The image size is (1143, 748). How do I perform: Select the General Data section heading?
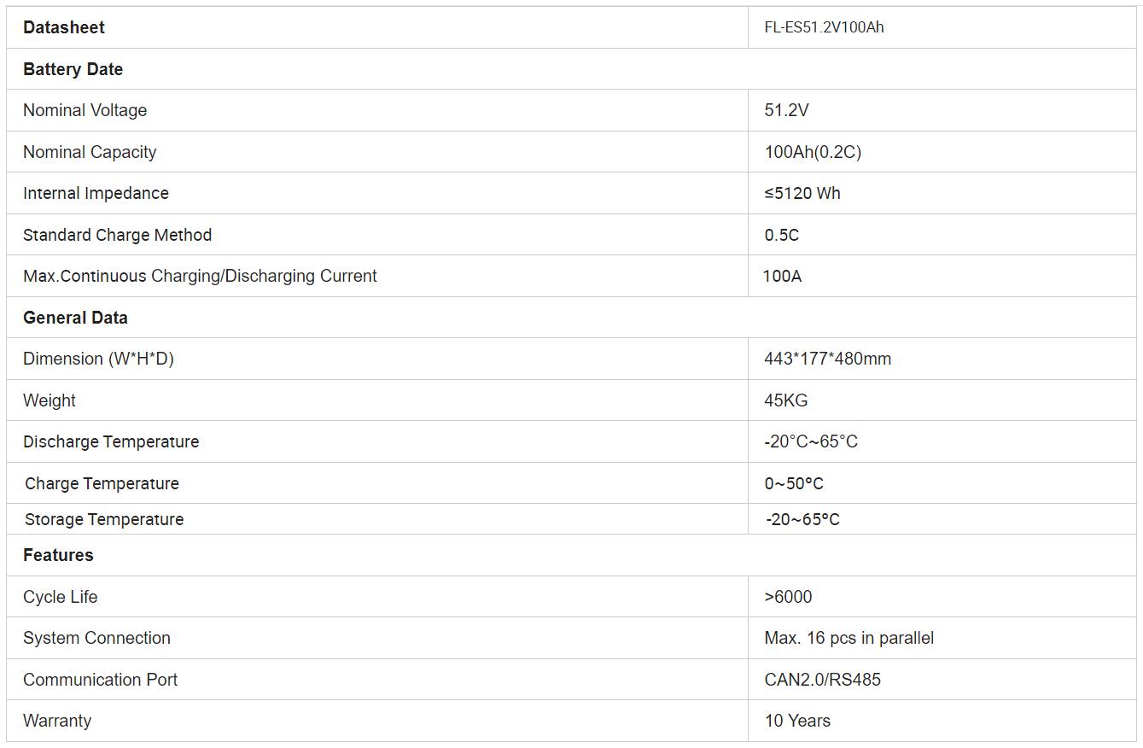75,318
